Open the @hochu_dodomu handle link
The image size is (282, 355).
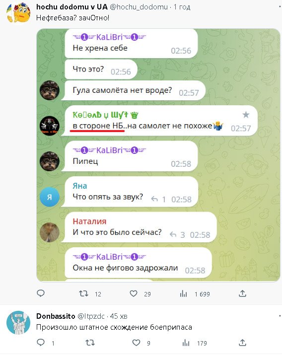click(139, 7)
